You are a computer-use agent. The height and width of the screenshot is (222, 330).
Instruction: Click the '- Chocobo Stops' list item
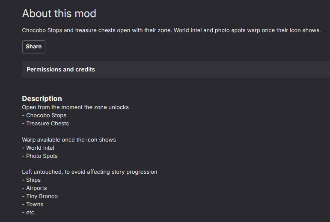point(44,115)
